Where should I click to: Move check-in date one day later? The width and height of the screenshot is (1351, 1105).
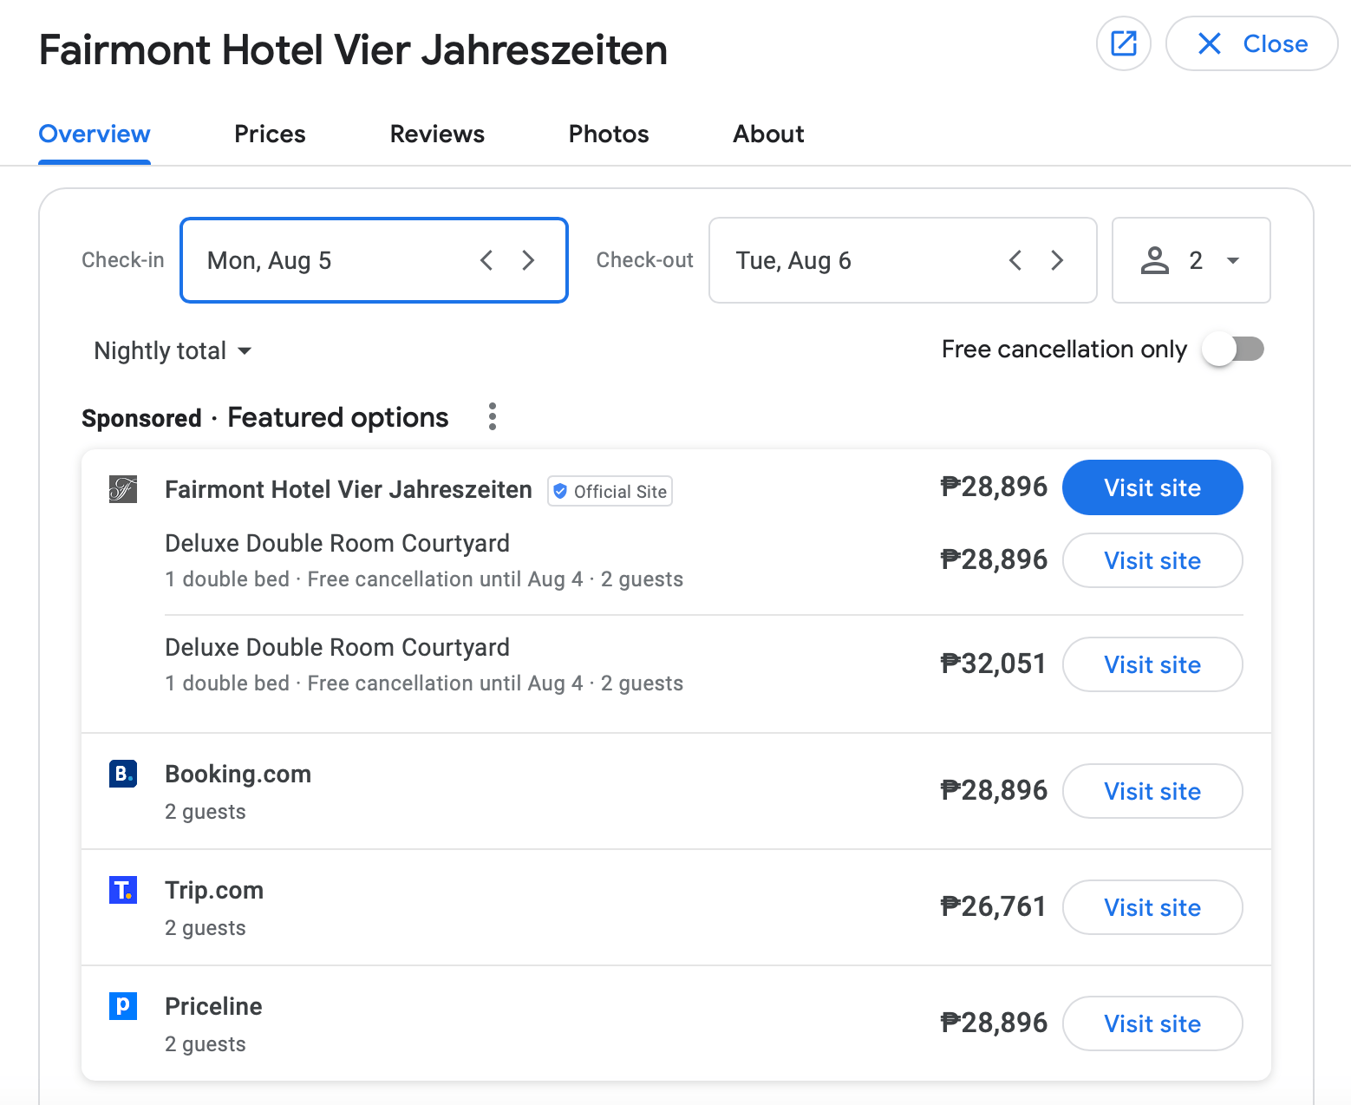pyautogui.click(x=528, y=260)
